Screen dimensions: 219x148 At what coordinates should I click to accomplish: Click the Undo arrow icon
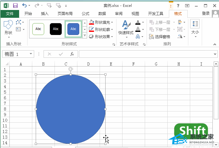24,6
